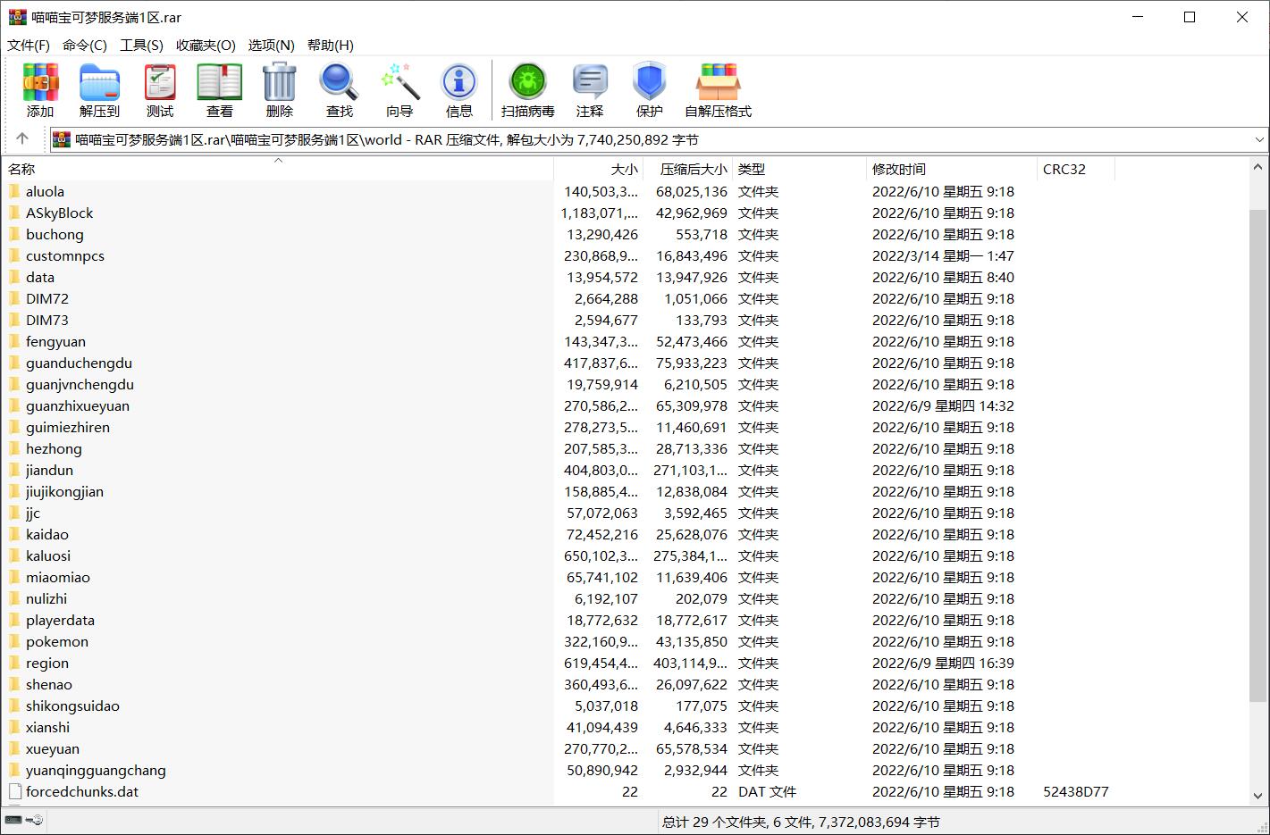
Task: Sort by 压缩后大小 column header
Action: coord(687,169)
